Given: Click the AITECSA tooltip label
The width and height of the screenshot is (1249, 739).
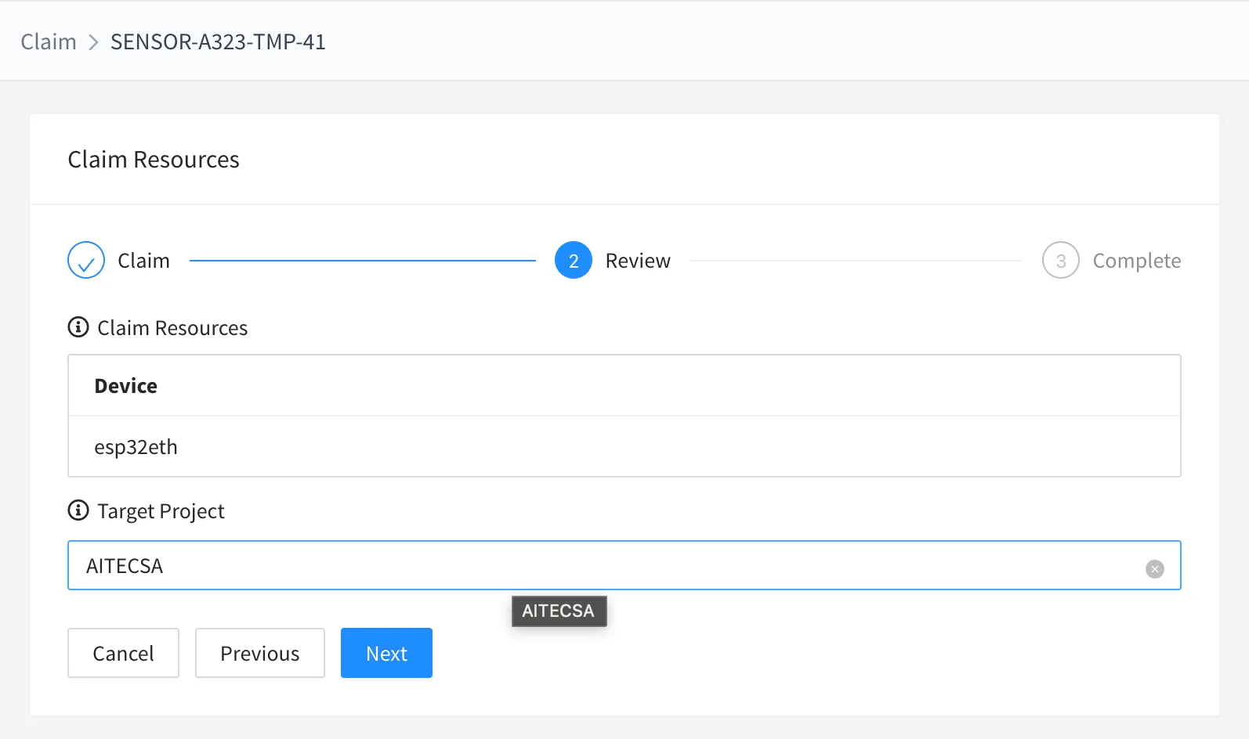Looking at the screenshot, I should point(559,611).
